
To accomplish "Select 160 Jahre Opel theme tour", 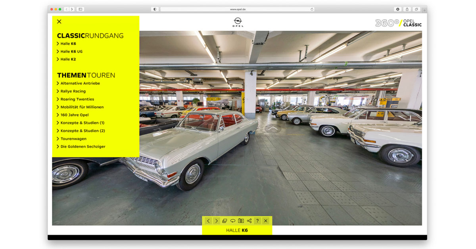I will [x=73, y=115].
